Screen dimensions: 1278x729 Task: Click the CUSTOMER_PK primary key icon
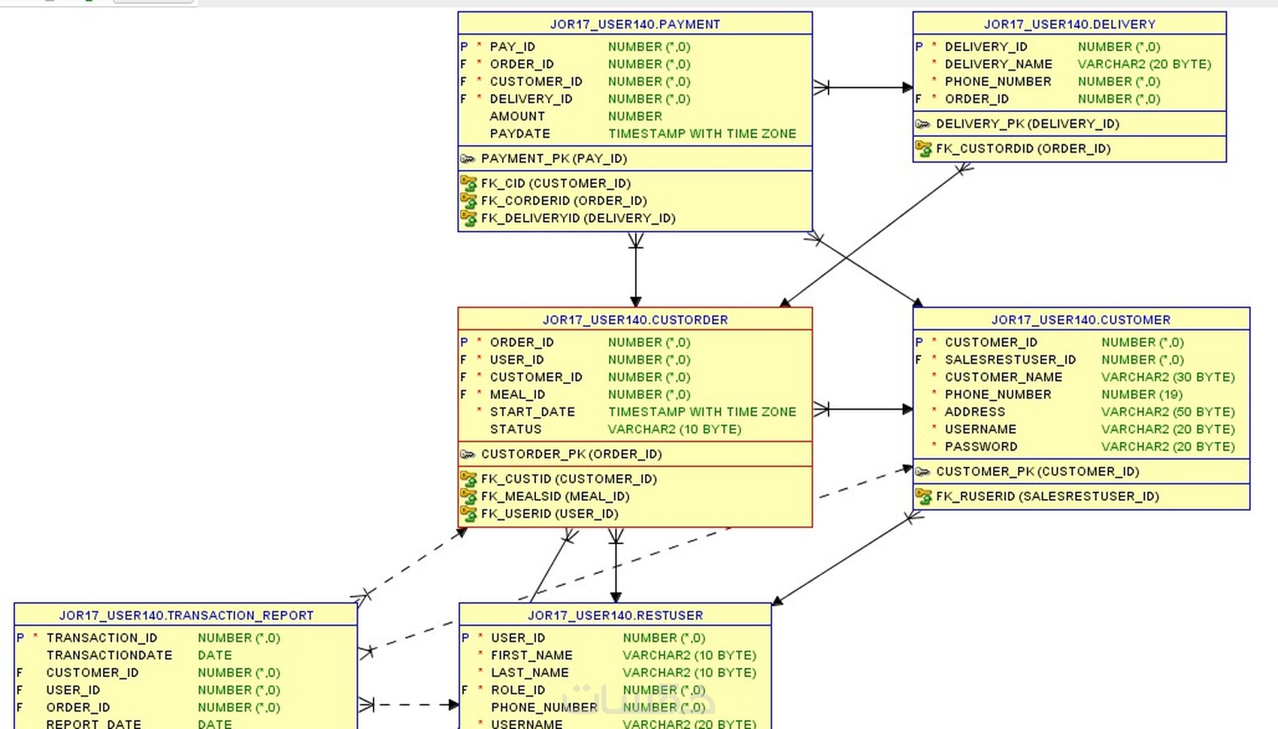pyautogui.click(x=923, y=471)
